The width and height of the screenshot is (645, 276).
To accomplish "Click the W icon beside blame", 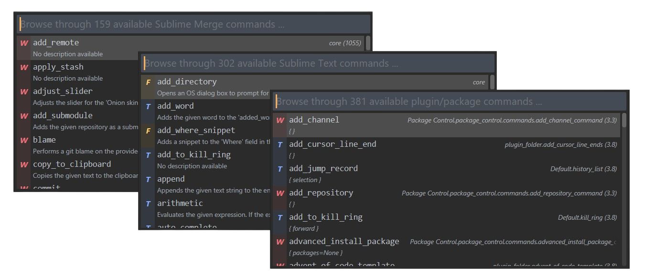I will click(24, 140).
